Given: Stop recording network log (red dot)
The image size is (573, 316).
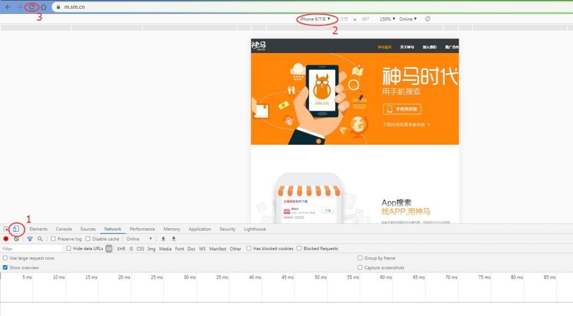Looking at the screenshot, I should pos(6,239).
